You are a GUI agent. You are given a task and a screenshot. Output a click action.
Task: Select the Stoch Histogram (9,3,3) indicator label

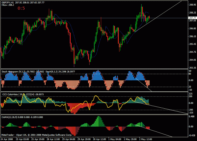(14, 72)
